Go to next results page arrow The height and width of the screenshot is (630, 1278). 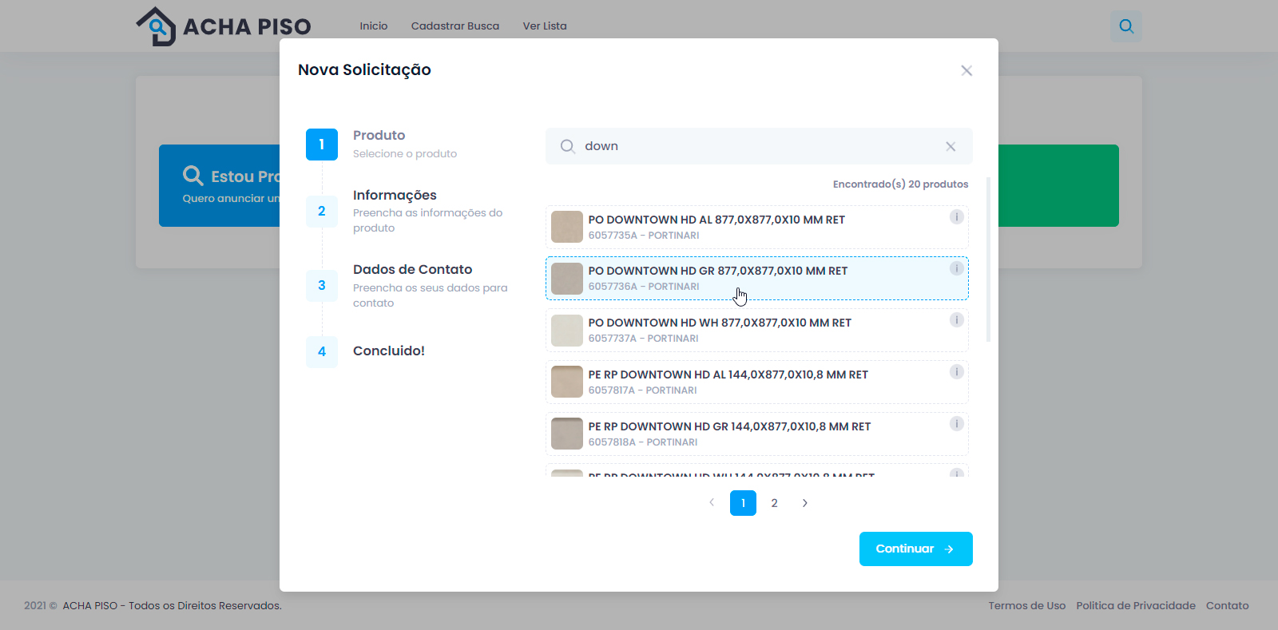(x=805, y=503)
